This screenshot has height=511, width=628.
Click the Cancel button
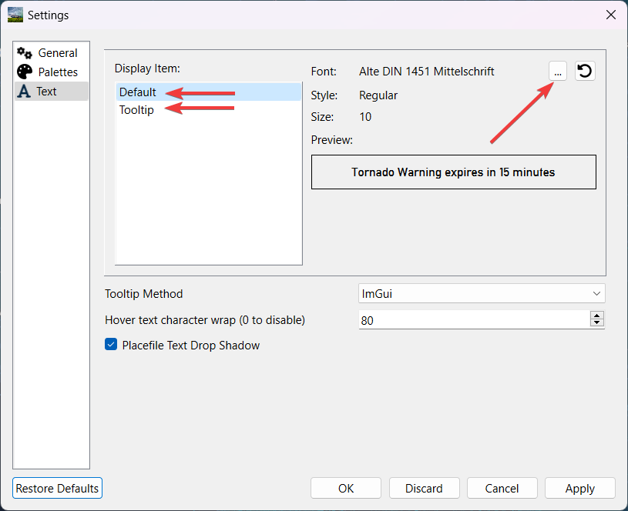pyautogui.click(x=502, y=488)
